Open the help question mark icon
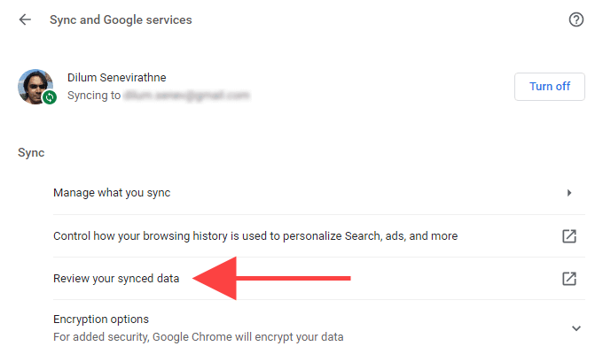Screen dimensions: 603x354 point(576,19)
